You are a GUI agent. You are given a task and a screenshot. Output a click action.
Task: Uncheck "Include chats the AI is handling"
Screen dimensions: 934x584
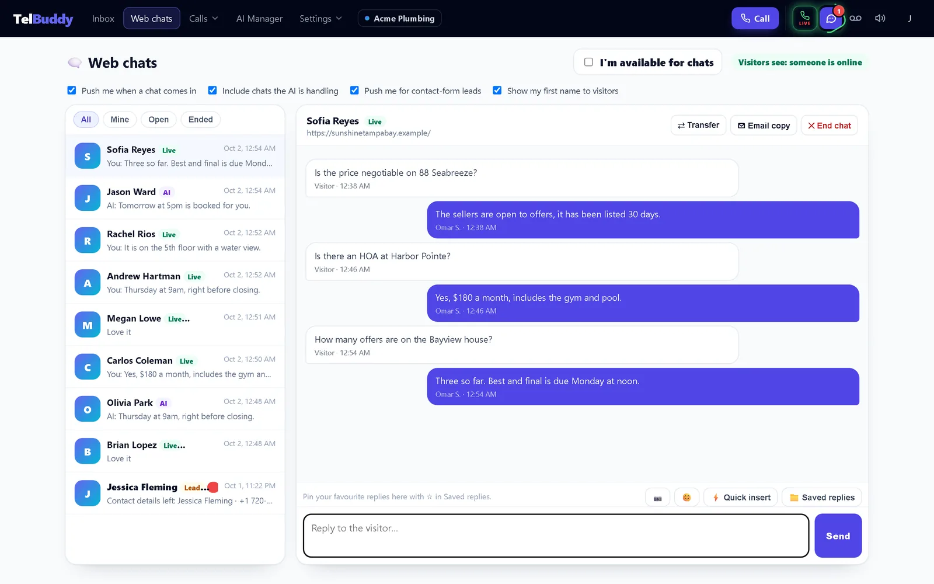[x=212, y=91]
